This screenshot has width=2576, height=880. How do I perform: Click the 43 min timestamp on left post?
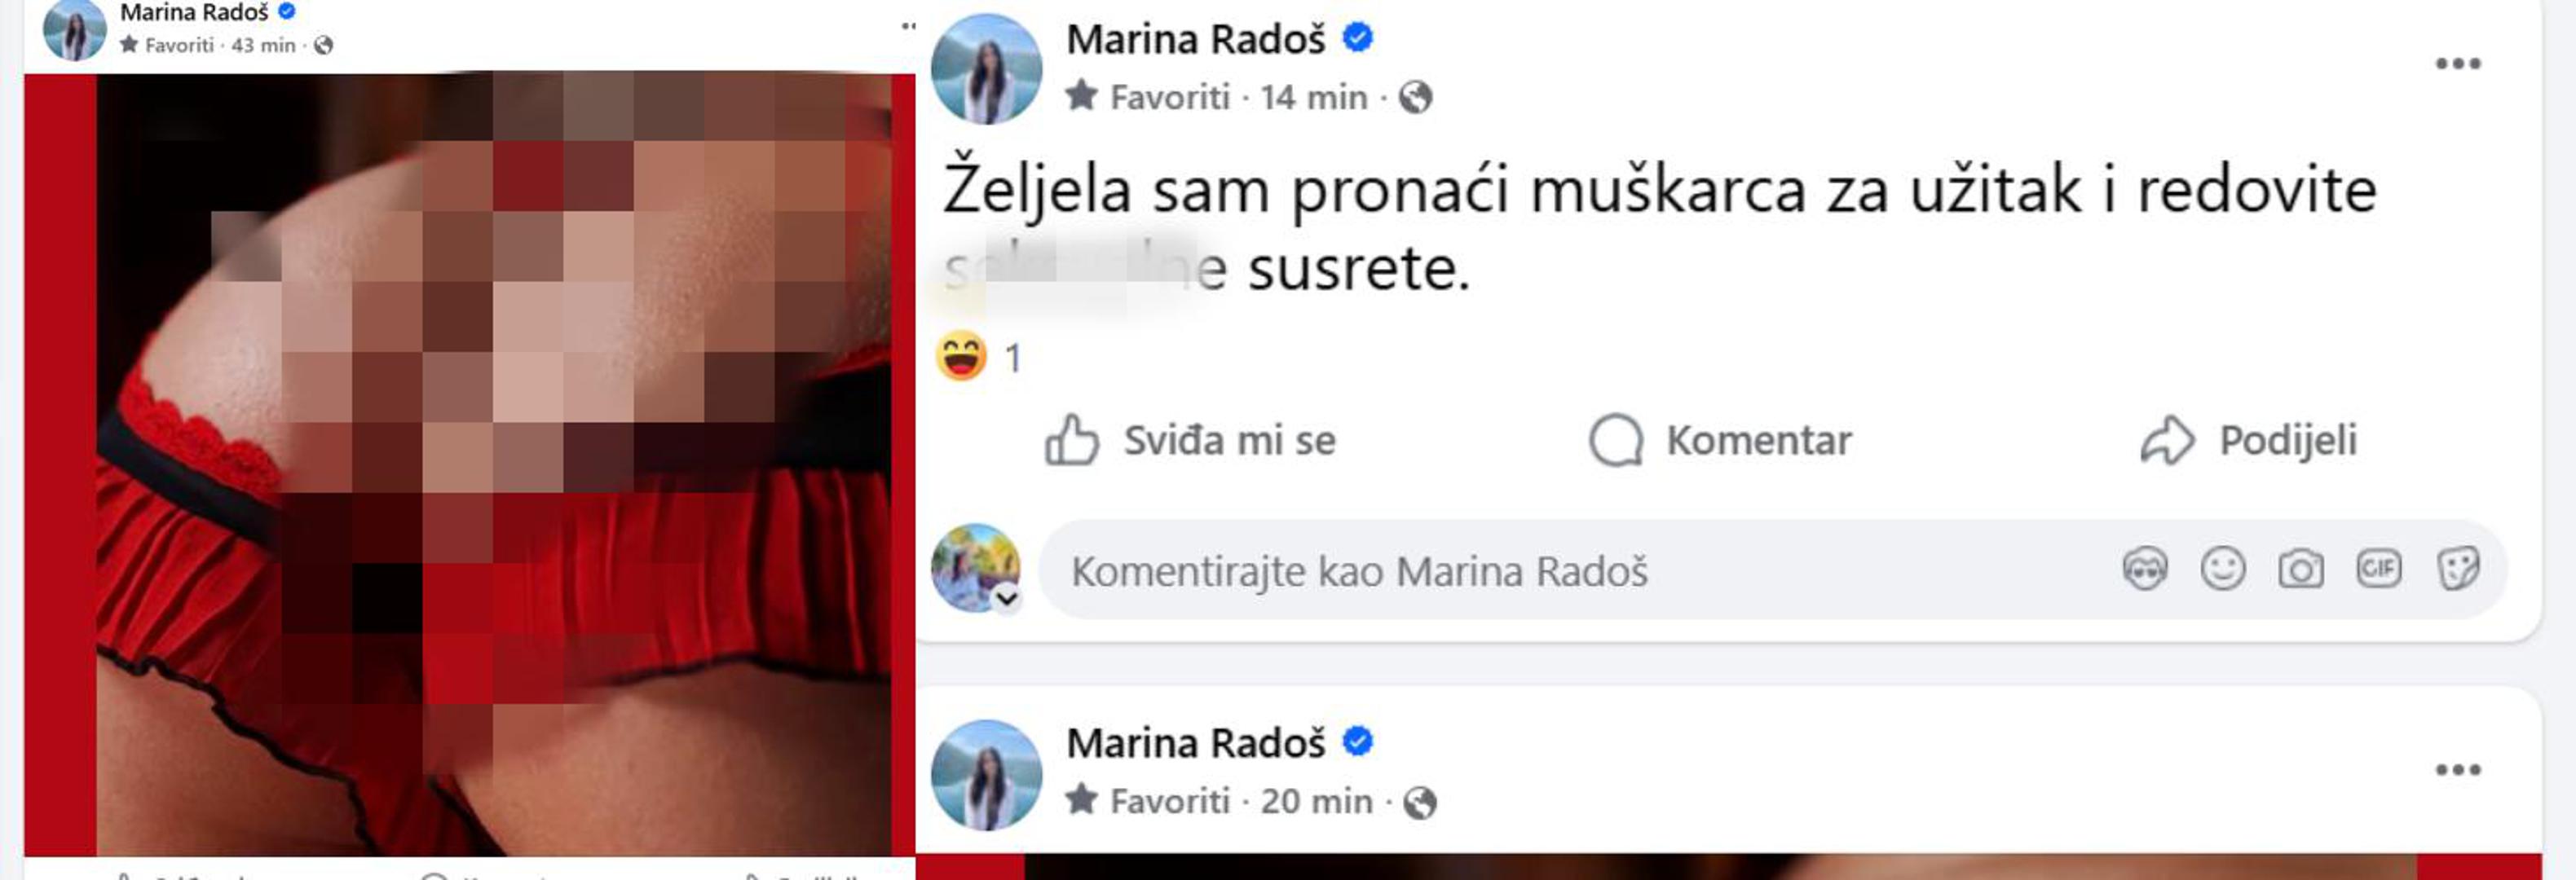coord(264,45)
